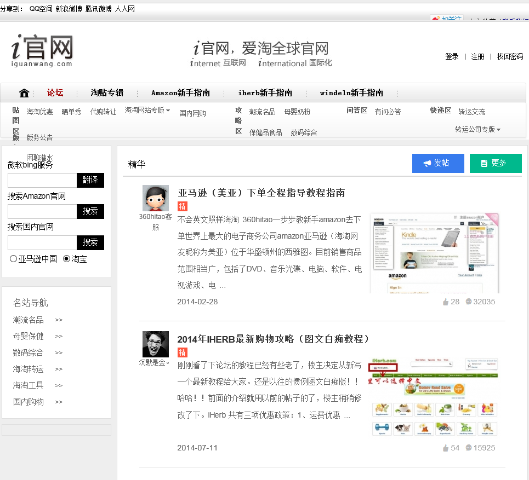The height and width of the screenshot is (480, 529).
Task: Open 有问必答 Q&A section
Action: click(x=388, y=112)
